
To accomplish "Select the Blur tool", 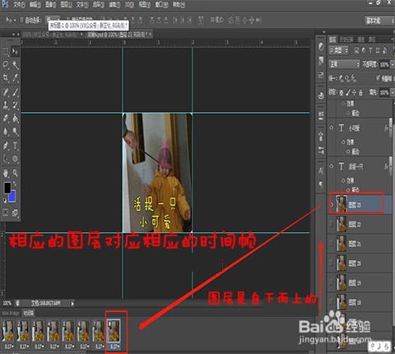I will [6, 132].
